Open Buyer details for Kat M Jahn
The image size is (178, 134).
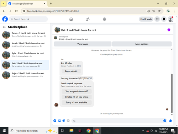[x=71, y=71]
